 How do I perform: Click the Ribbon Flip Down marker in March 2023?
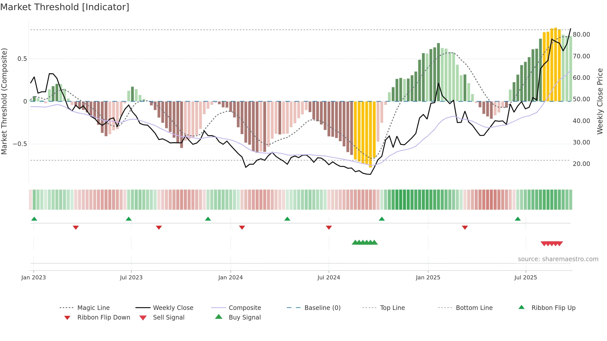pyautogui.click(x=76, y=228)
